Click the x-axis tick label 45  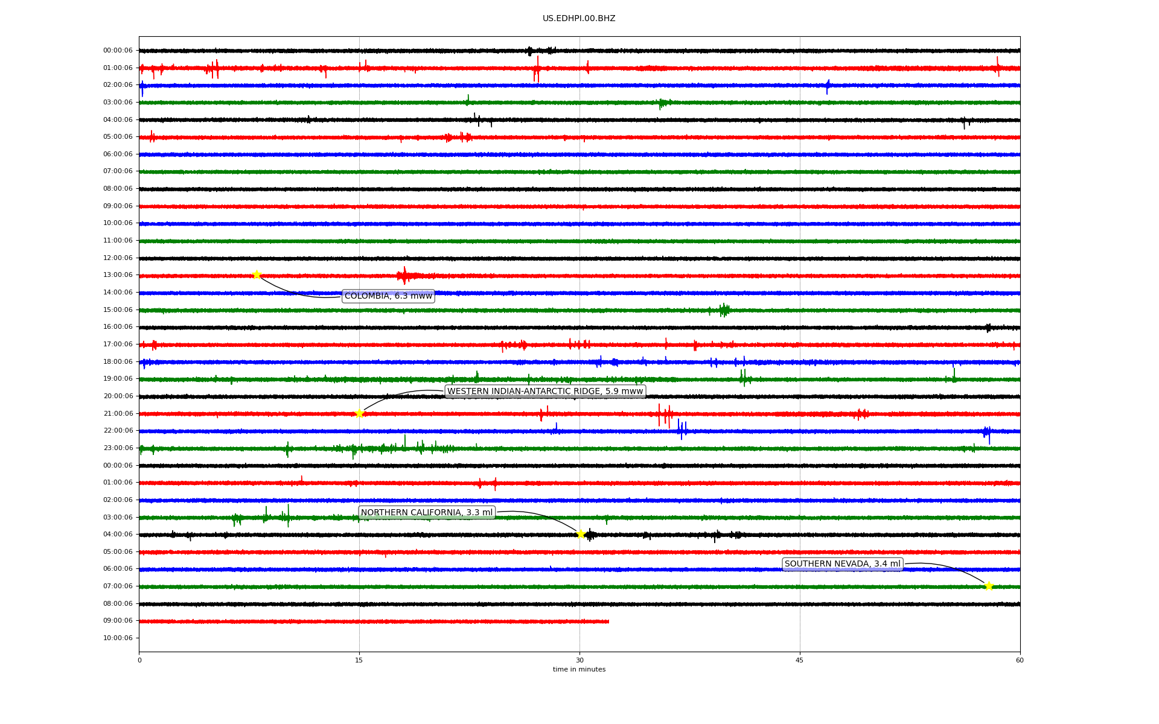click(x=800, y=660)
